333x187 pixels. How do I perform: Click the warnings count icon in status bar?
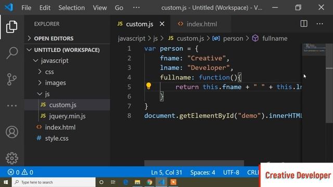(x=24, y=172)
